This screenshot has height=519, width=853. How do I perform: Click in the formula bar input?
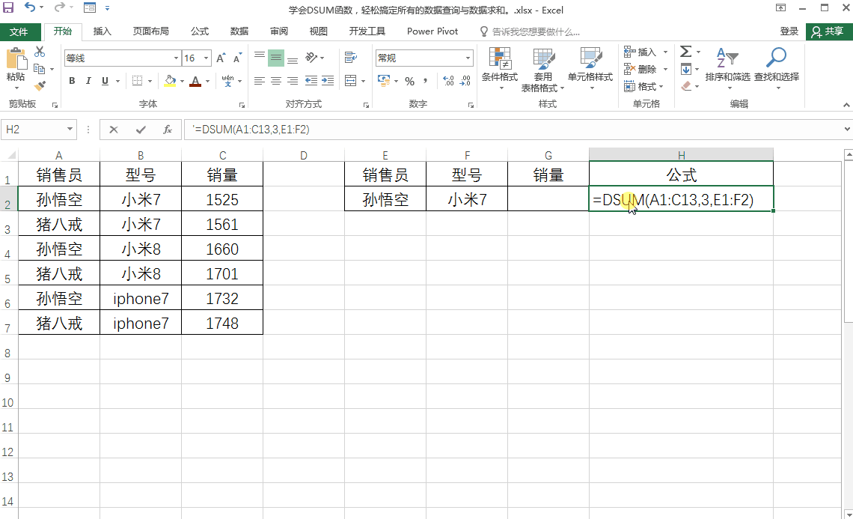[x=513, y=130]
